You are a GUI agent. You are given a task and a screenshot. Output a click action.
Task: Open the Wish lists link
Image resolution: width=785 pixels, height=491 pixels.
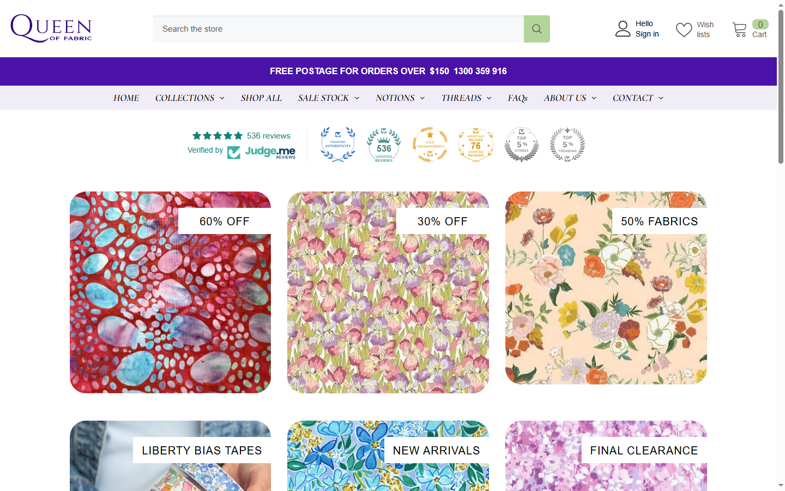coord(705,29)
